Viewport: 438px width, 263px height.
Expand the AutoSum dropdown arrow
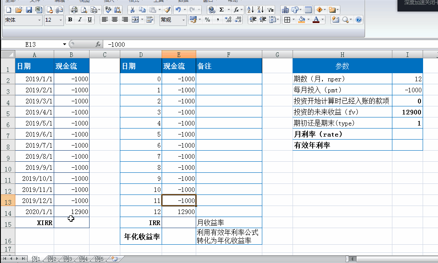pos(229,10)
